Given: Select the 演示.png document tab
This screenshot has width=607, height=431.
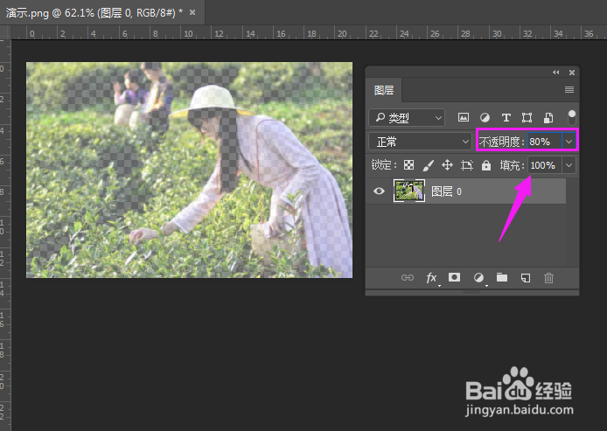Looking at the screenshot, I should (101, 13).
